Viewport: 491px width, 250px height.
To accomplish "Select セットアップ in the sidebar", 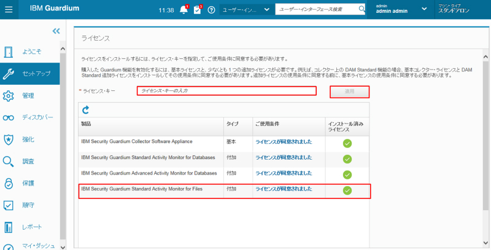I will pos(29,74).
